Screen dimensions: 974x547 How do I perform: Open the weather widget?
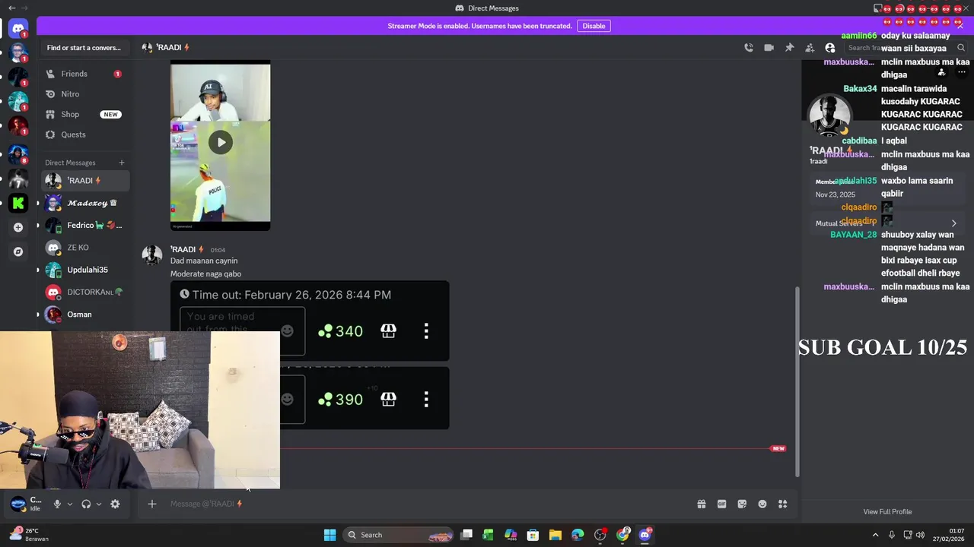click(x=29, y=535)
